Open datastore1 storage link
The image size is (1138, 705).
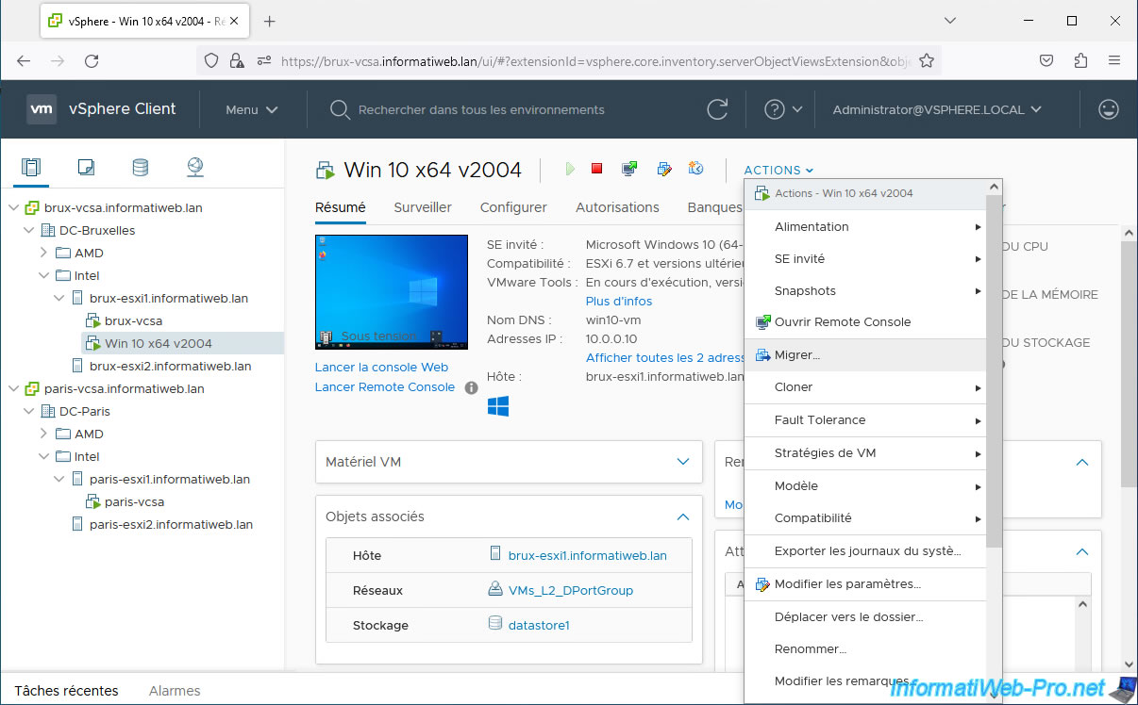click(x=539, y=625)
